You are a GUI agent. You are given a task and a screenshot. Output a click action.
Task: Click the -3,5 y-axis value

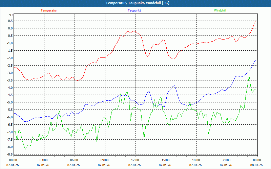pos(10,80)
